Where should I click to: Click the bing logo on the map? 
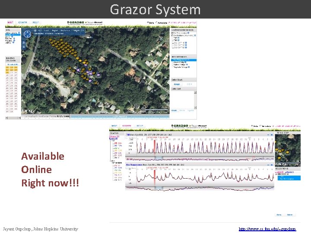(x=28, y=111)
